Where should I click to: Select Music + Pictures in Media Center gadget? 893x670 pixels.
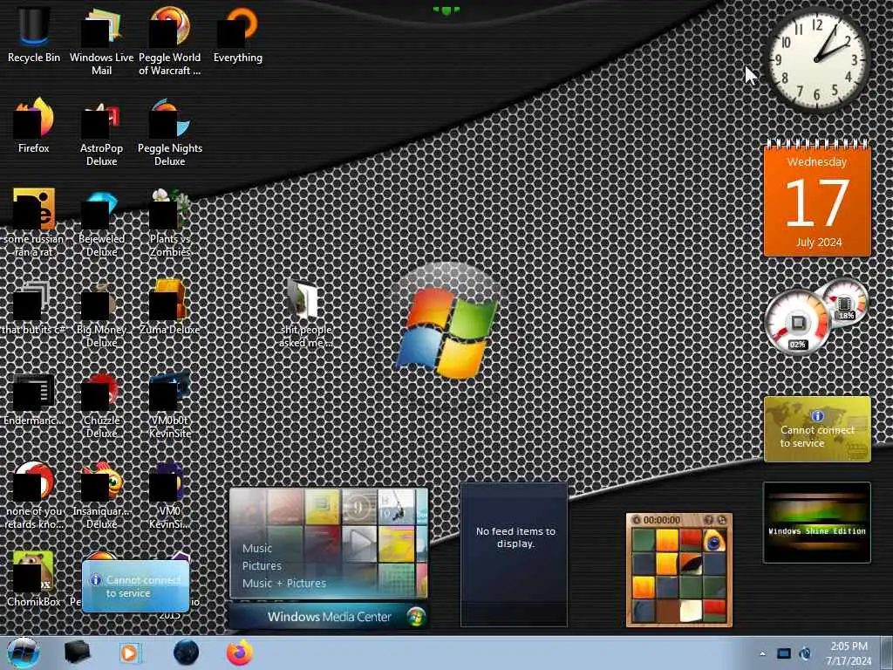tap(283, 584)
